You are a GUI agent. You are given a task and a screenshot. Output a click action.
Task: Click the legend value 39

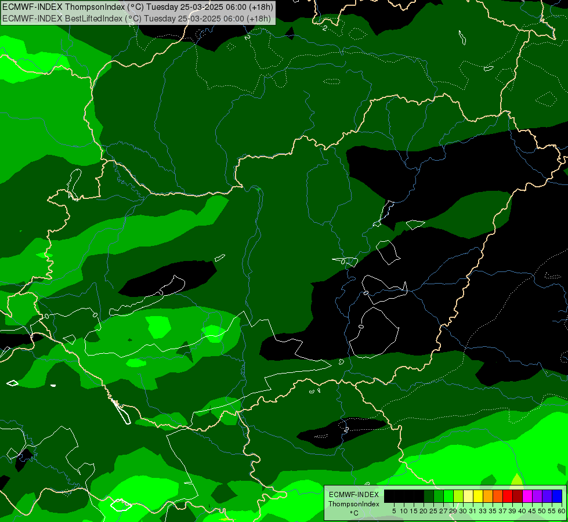[x=512, y=511]
